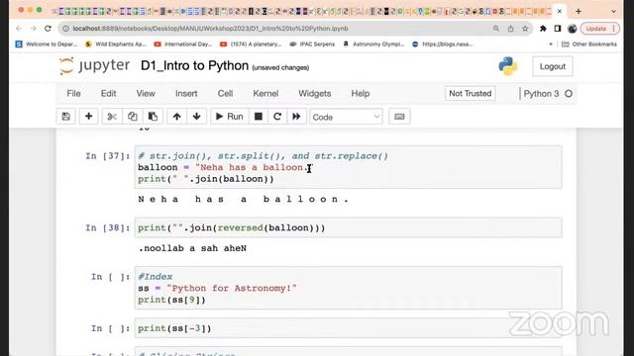Click the Jupyter logo
Image resolution: width=634 pixels, height=356 pixels.
tap(95, 66)
